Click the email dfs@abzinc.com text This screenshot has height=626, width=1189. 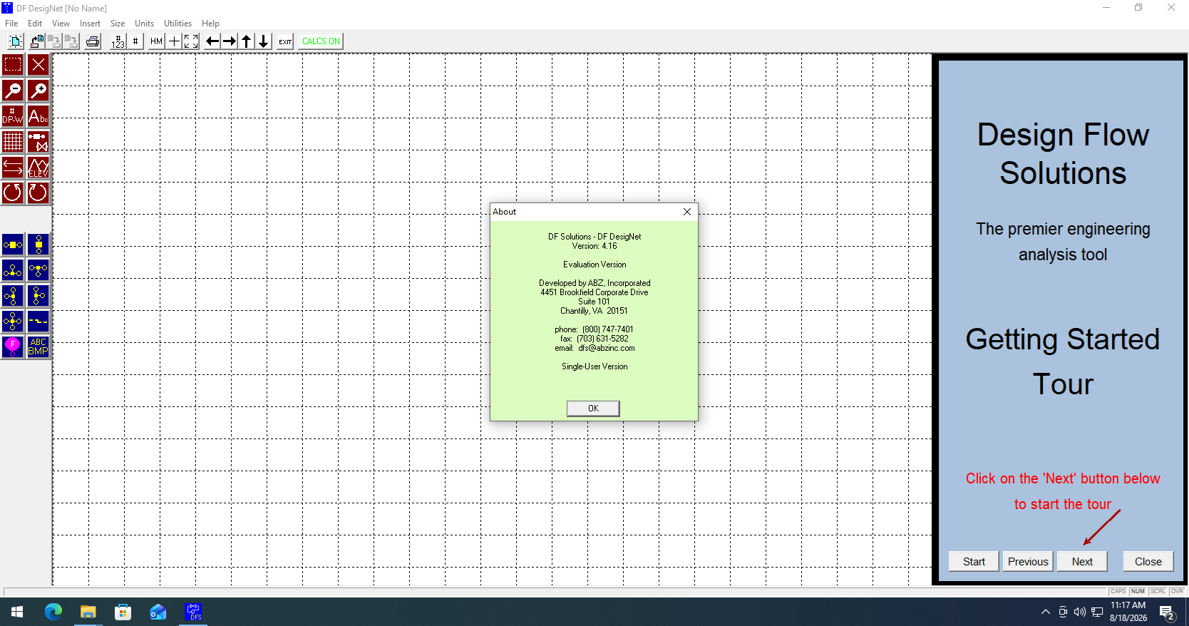pyautogui.click(x=594, y=348)
